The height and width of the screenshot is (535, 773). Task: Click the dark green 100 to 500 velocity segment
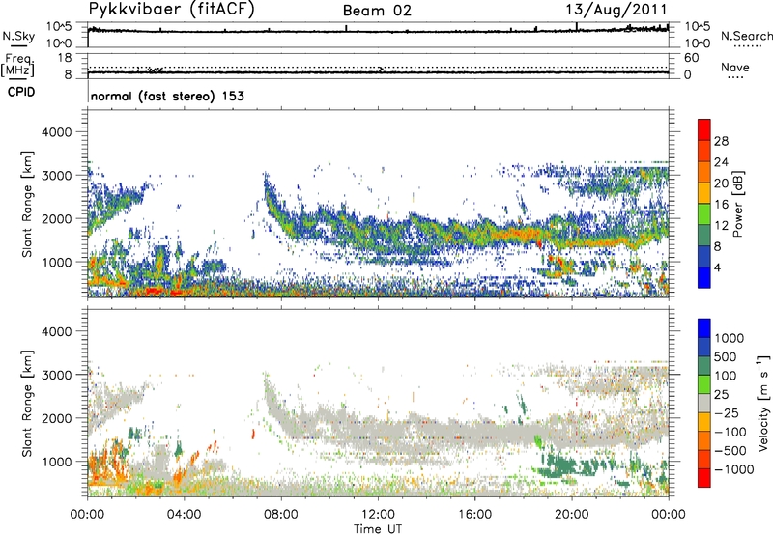pos(704,366)
